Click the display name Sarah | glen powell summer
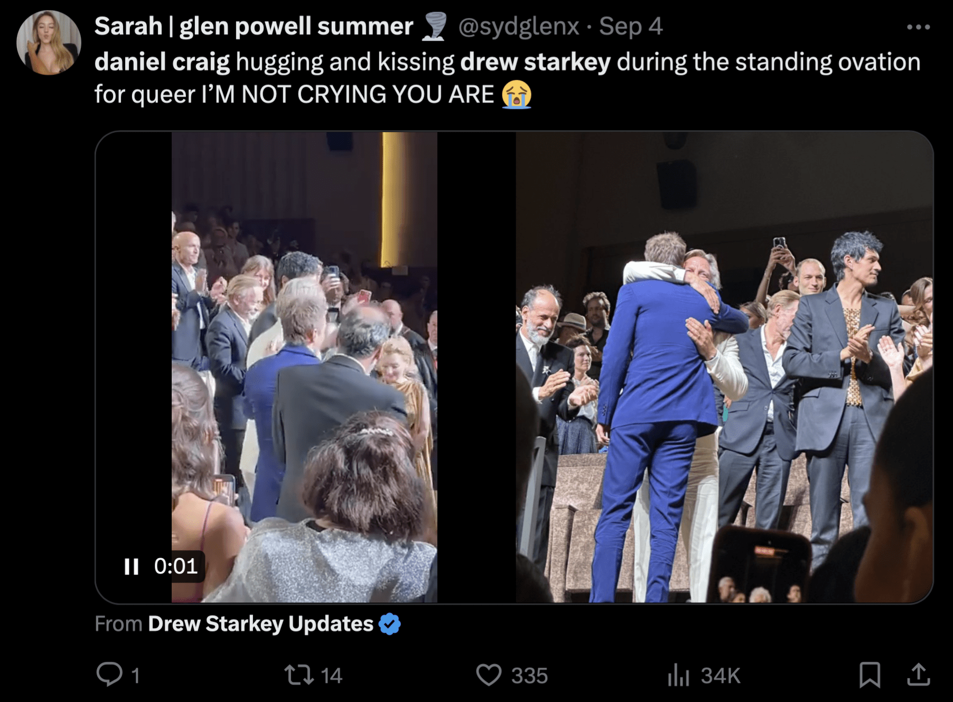The height and width of the screenshot is (702, 953). click(x=254, y=26)
